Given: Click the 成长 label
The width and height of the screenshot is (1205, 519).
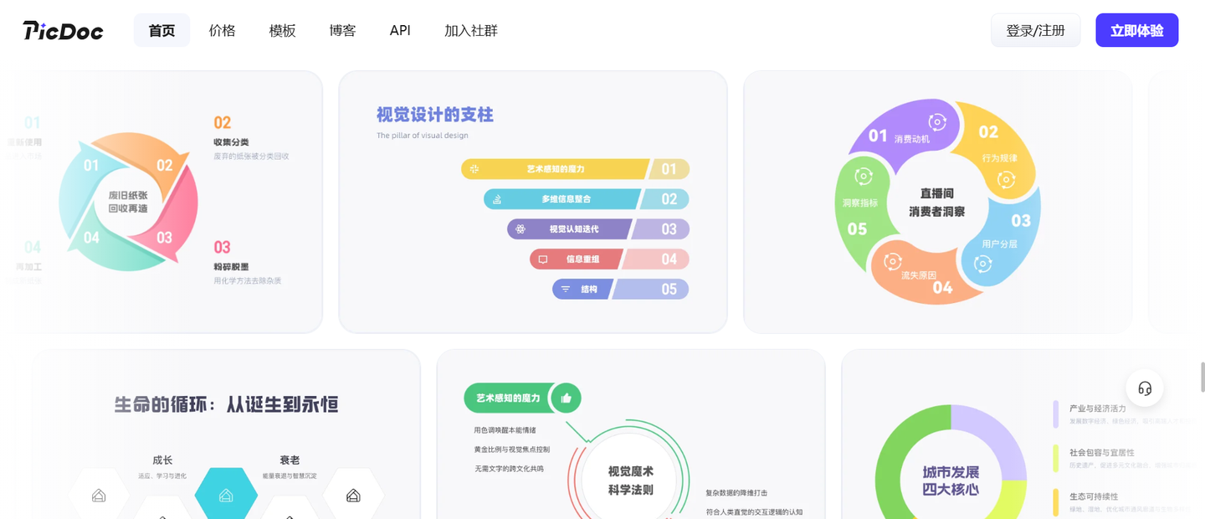Looking at the screenshot, I should tap(162, 460).
